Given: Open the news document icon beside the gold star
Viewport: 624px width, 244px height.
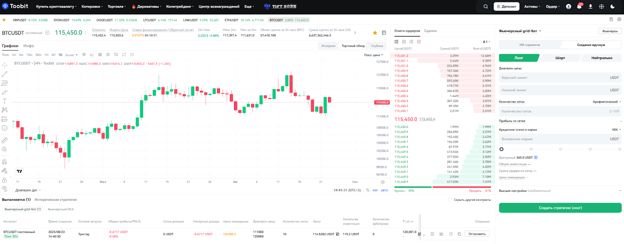Looking at the screenshot, I should (x=384, y=33).
